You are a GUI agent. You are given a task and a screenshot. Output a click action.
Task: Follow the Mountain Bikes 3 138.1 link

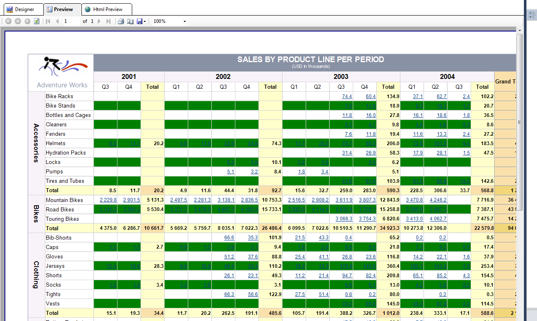click(x=226, y=200)
